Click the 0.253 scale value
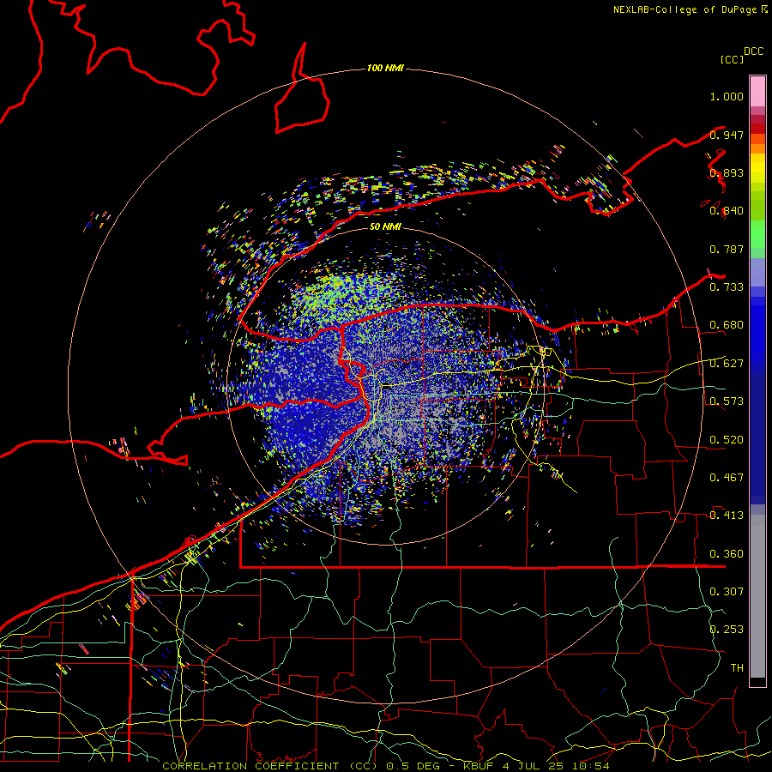Viewport: 772px width, 772px height. pyautogui.click(x=727, y=630)
